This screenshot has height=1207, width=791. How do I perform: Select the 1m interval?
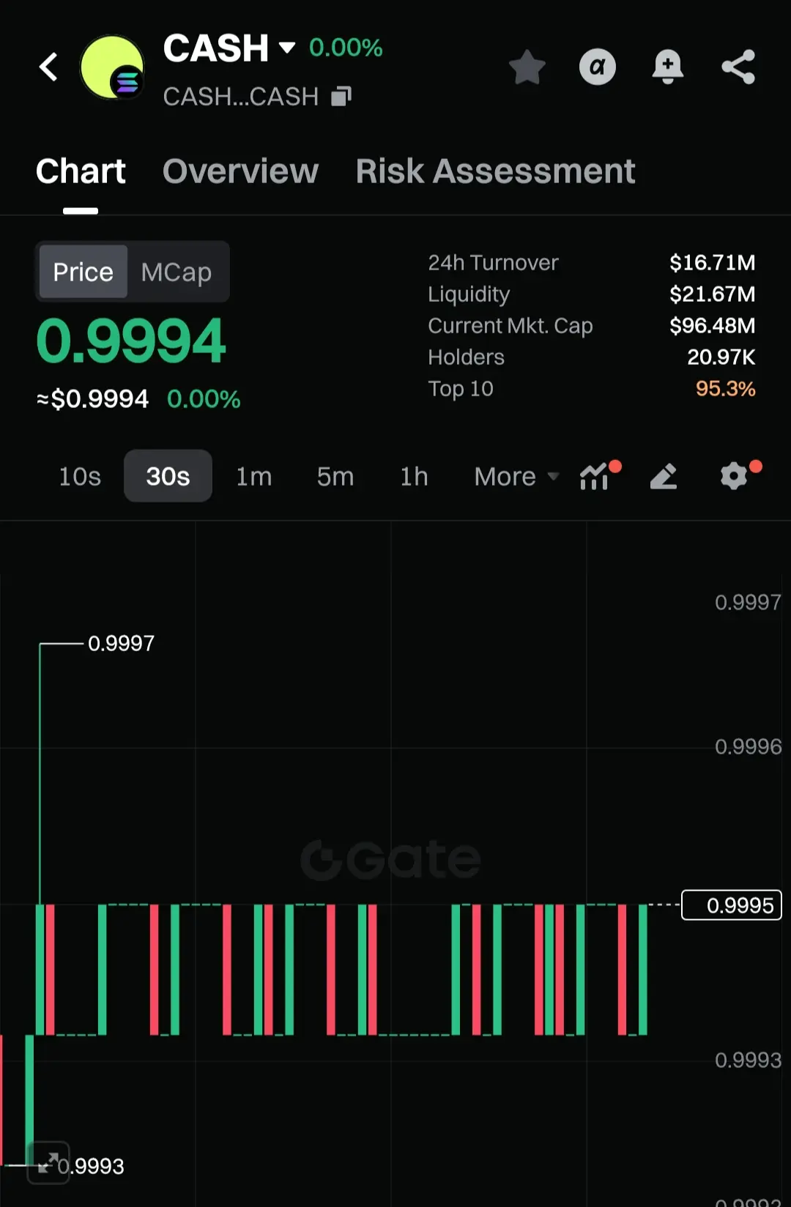tap(254, 477)
